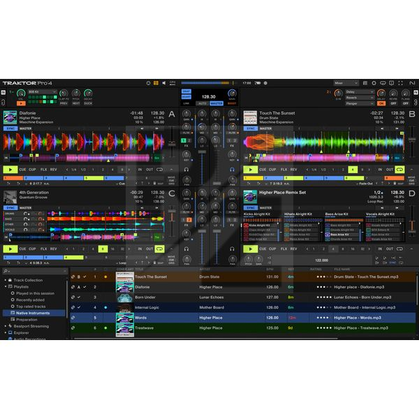Open preferences with the gear icon
Image resolution: width=419 pixels, height=419 pixels.
374,83
